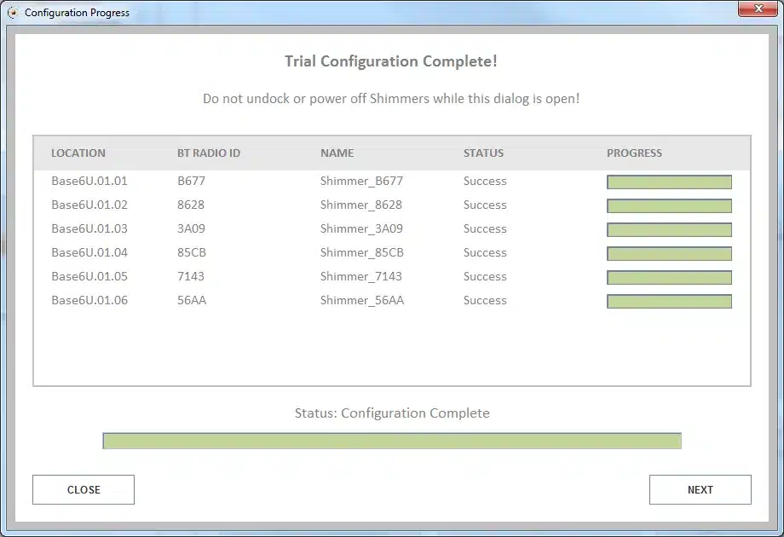Click the NAME column header
Screen dimensions: 784x537
point(337,153)
